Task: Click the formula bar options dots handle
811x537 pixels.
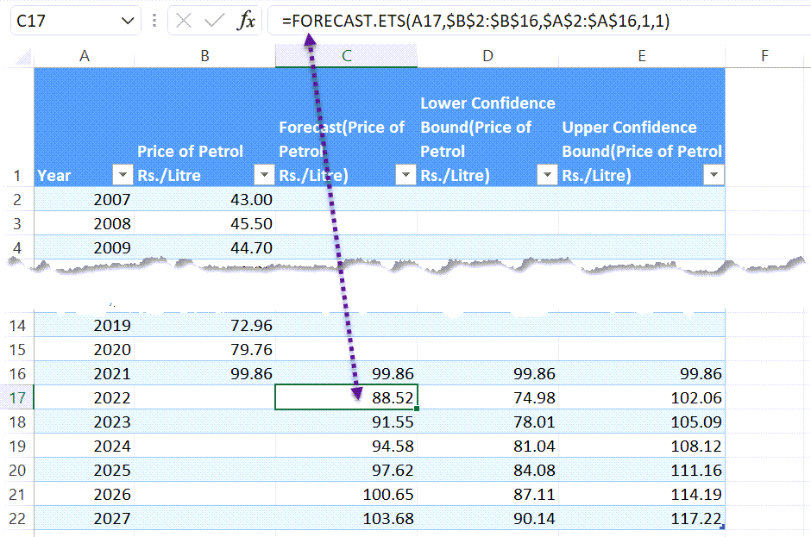Action: click(x=154, y=21)
